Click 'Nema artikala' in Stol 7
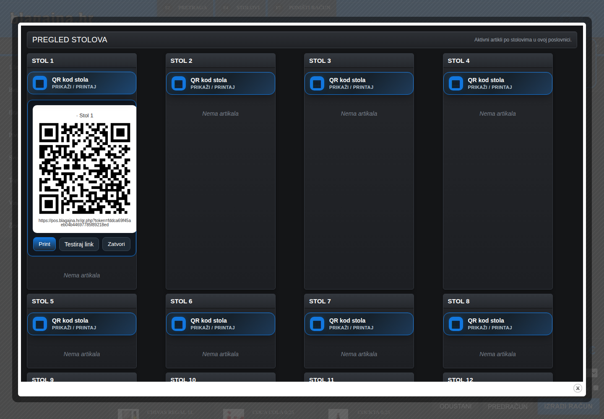 click(x=359, y=354)
